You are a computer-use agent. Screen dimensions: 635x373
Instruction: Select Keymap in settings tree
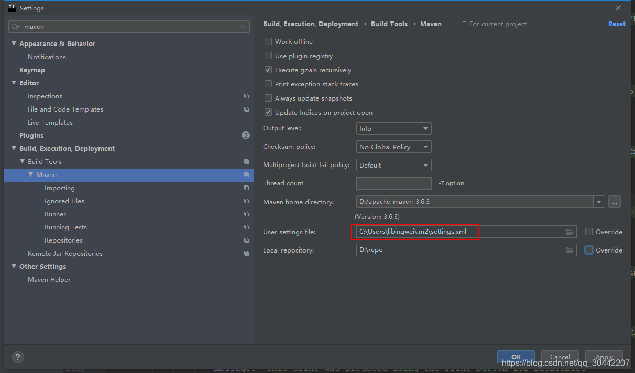(32, 70)
